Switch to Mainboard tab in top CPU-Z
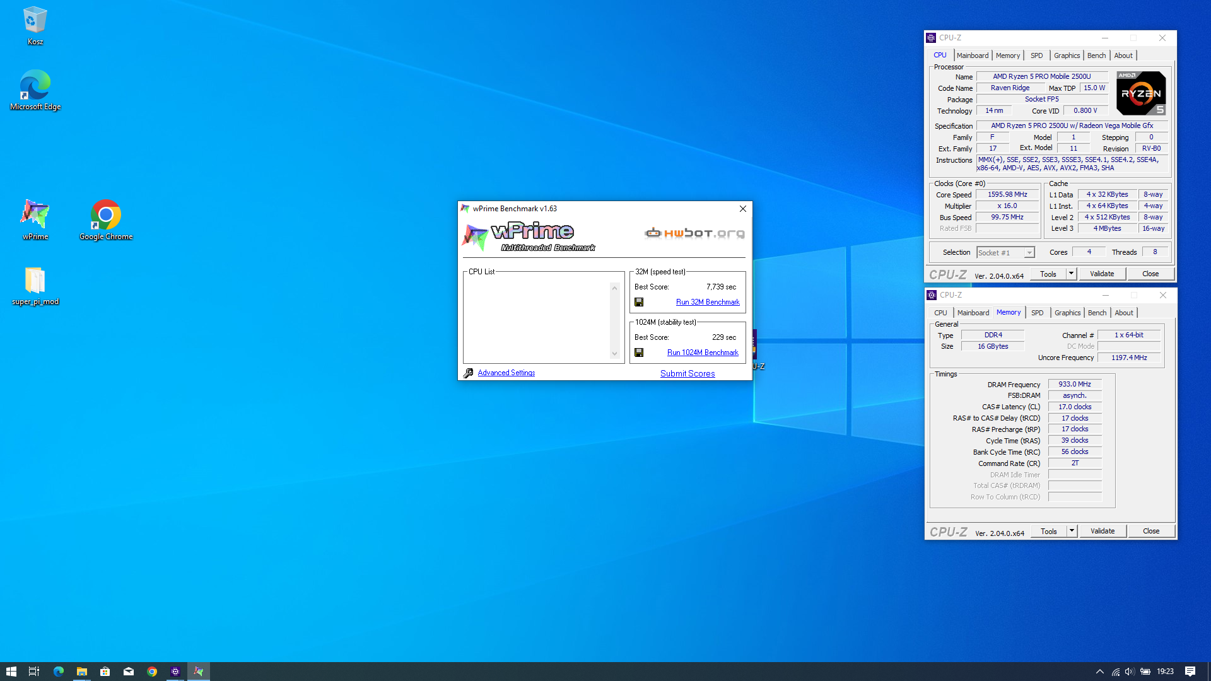The image size is (1211, 681). click(x=972, y=55)
